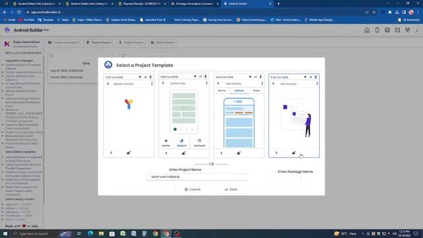Select Home tab in Tab Activity preview
423x238 pixels.
(222, 91)
